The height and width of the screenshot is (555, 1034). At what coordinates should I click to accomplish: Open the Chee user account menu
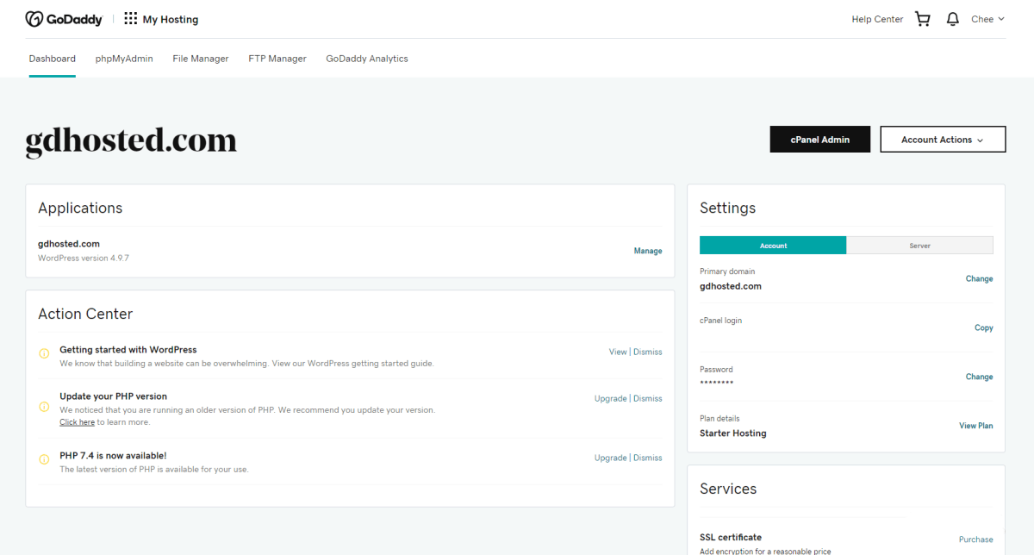point(987,19)
